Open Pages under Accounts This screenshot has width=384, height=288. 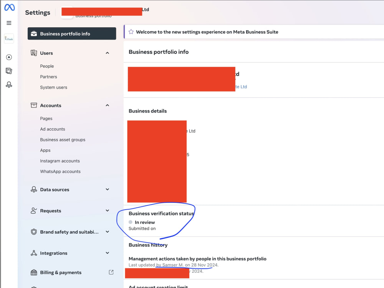(46, 119)
